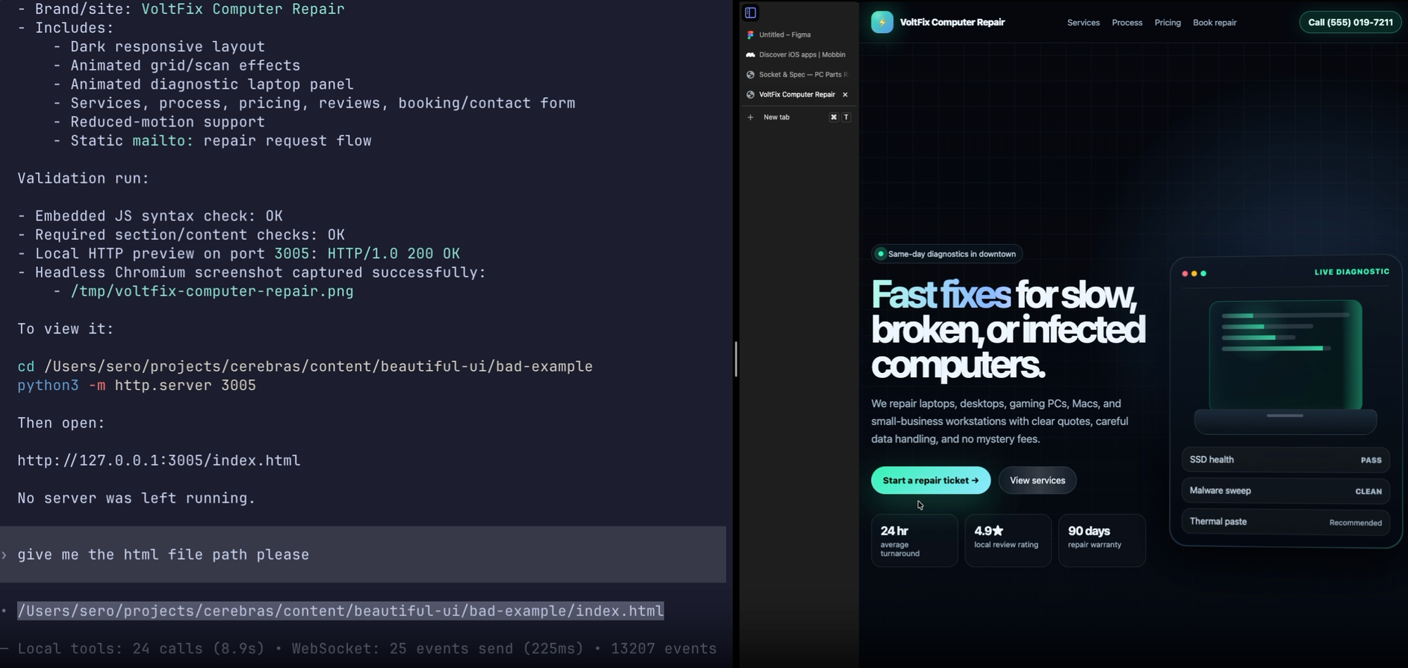Click the Socket & Spec tab globe icon
This screenshot has height=668, width=1408.
[x=750, y=75]
